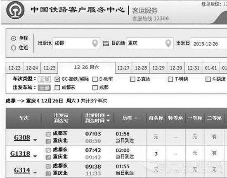Click terminal icon beside 重庆北 in G1318 row

click(48, 157)
